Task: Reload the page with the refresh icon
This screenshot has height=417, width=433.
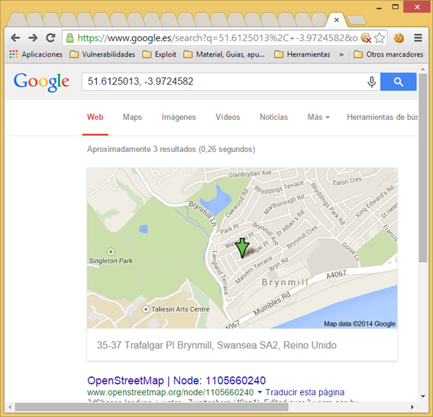Action: click(50, 37)
